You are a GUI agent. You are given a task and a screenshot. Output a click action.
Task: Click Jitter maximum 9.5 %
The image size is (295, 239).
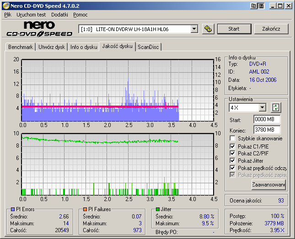(x=208, y=223)
